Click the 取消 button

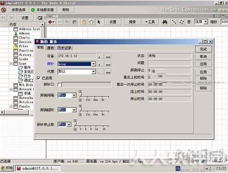204,56
